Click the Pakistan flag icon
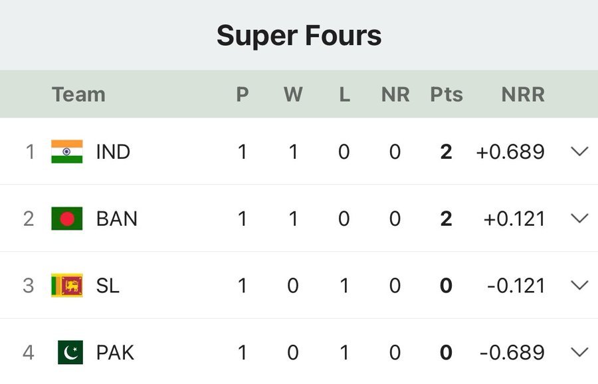The width and height of the screenshot is (598, 384). point(70,352)
